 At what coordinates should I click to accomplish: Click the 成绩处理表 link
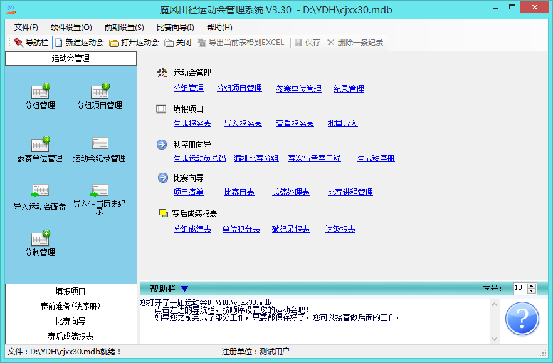pos(290,192)
